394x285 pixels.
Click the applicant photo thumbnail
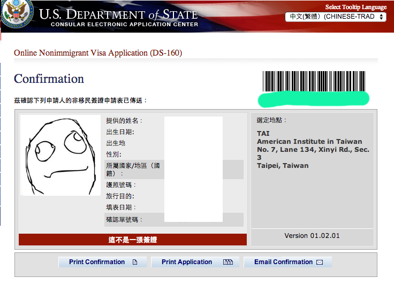pyautogui.click(x=60, y=155)
